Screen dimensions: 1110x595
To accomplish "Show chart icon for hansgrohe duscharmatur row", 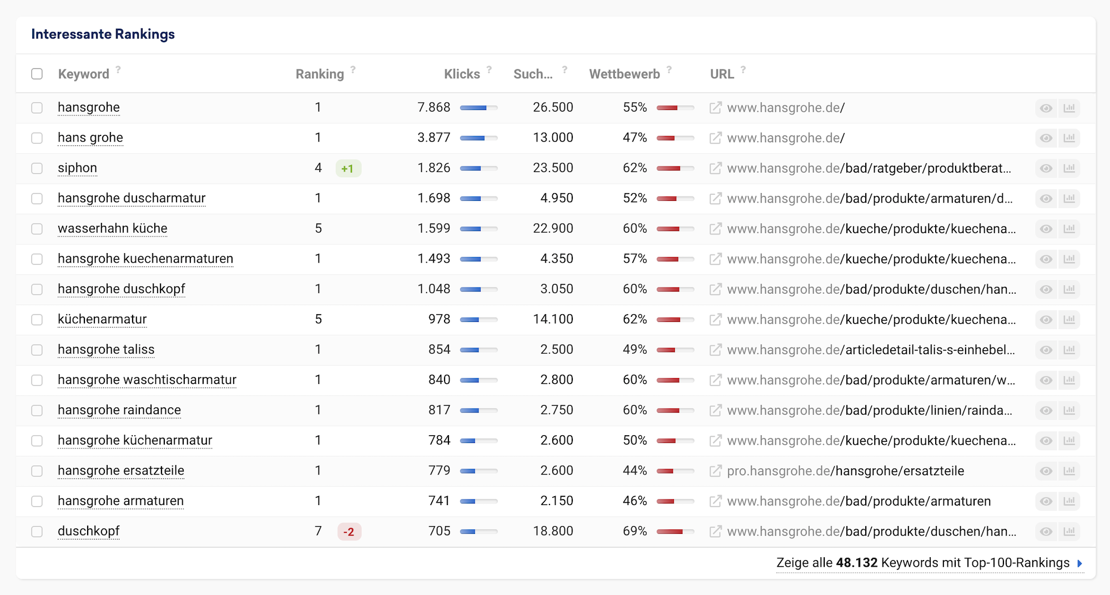I will point(1069,198).
